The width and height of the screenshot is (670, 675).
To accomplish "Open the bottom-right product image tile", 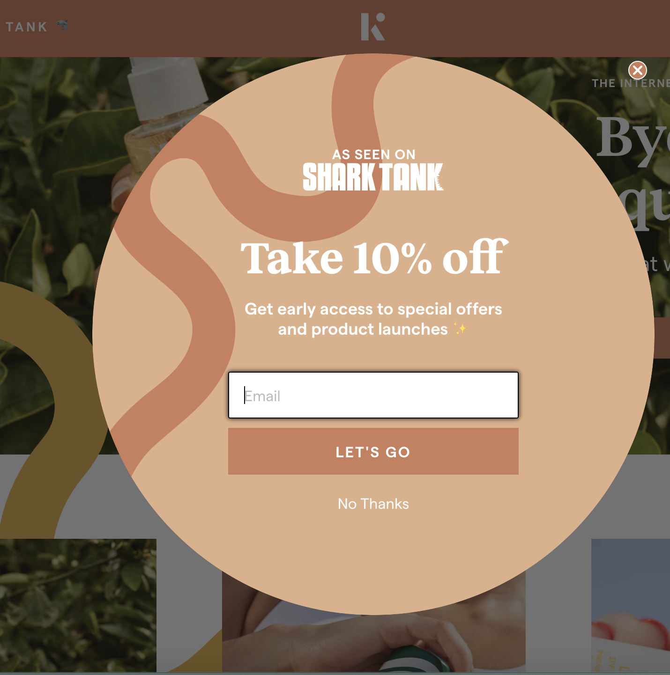I will click(631, 605).
